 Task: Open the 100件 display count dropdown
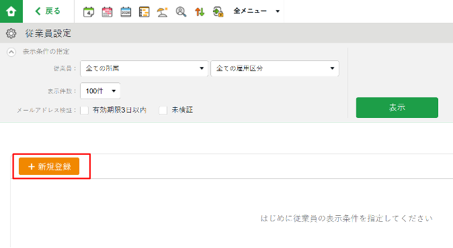(x=100, y=91)
